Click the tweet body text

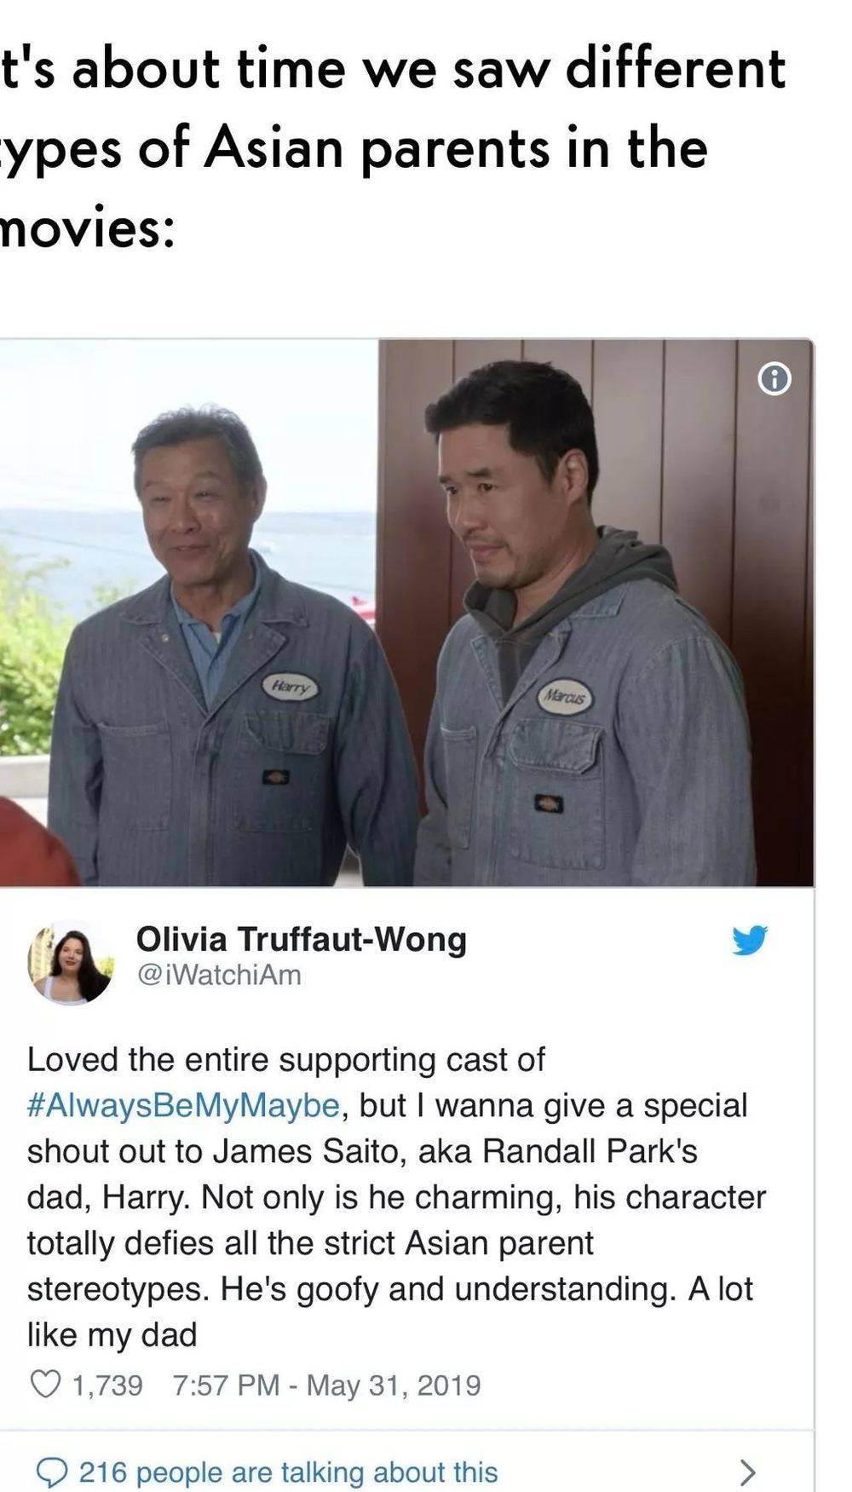(396, 1196)
